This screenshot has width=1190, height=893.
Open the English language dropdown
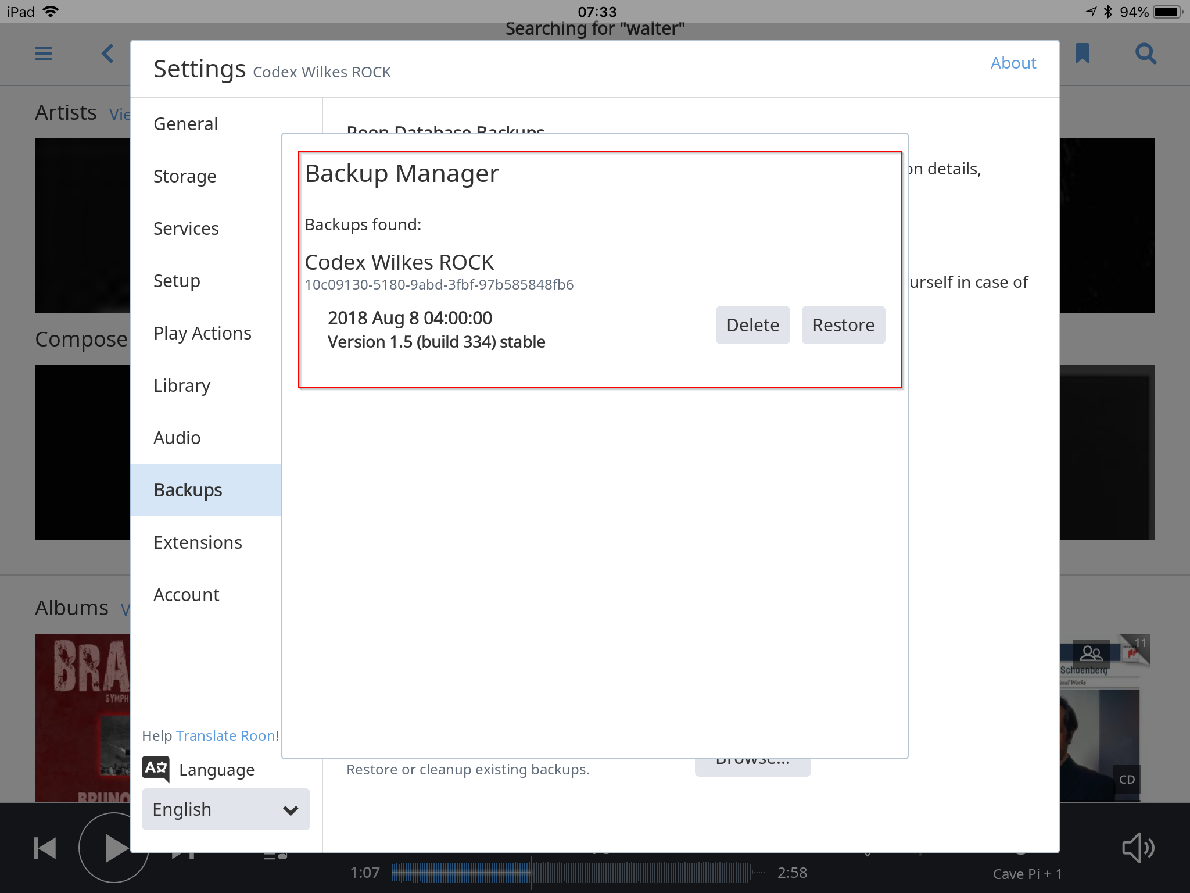point(225,809)
